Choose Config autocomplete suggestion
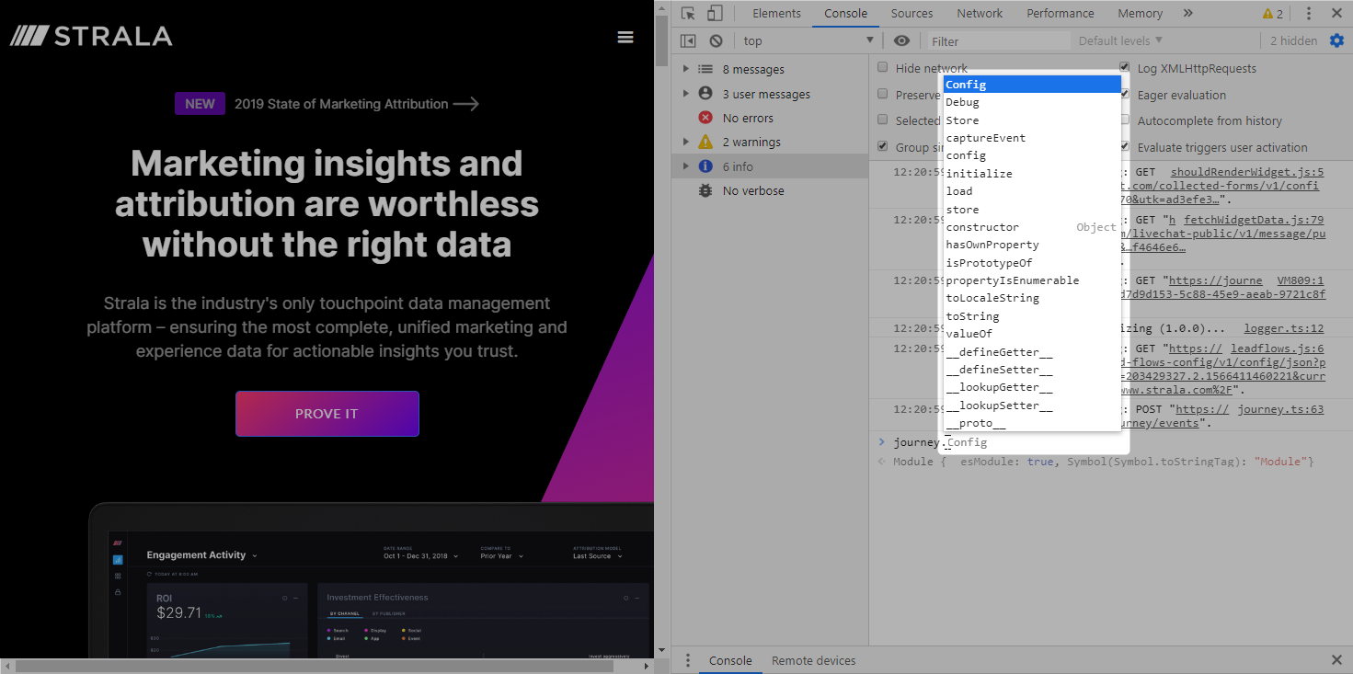Image resolution: width=1353 pixels, height=674 pixels. tap(1032, 85)
